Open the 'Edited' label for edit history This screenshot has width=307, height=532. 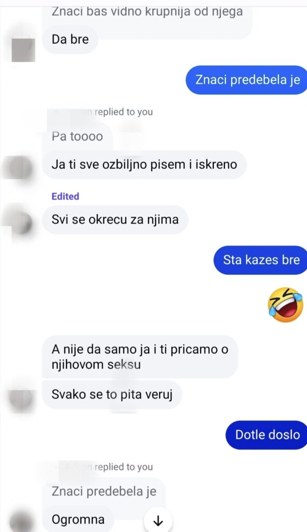pyautogui.click(x=65, y=196)
